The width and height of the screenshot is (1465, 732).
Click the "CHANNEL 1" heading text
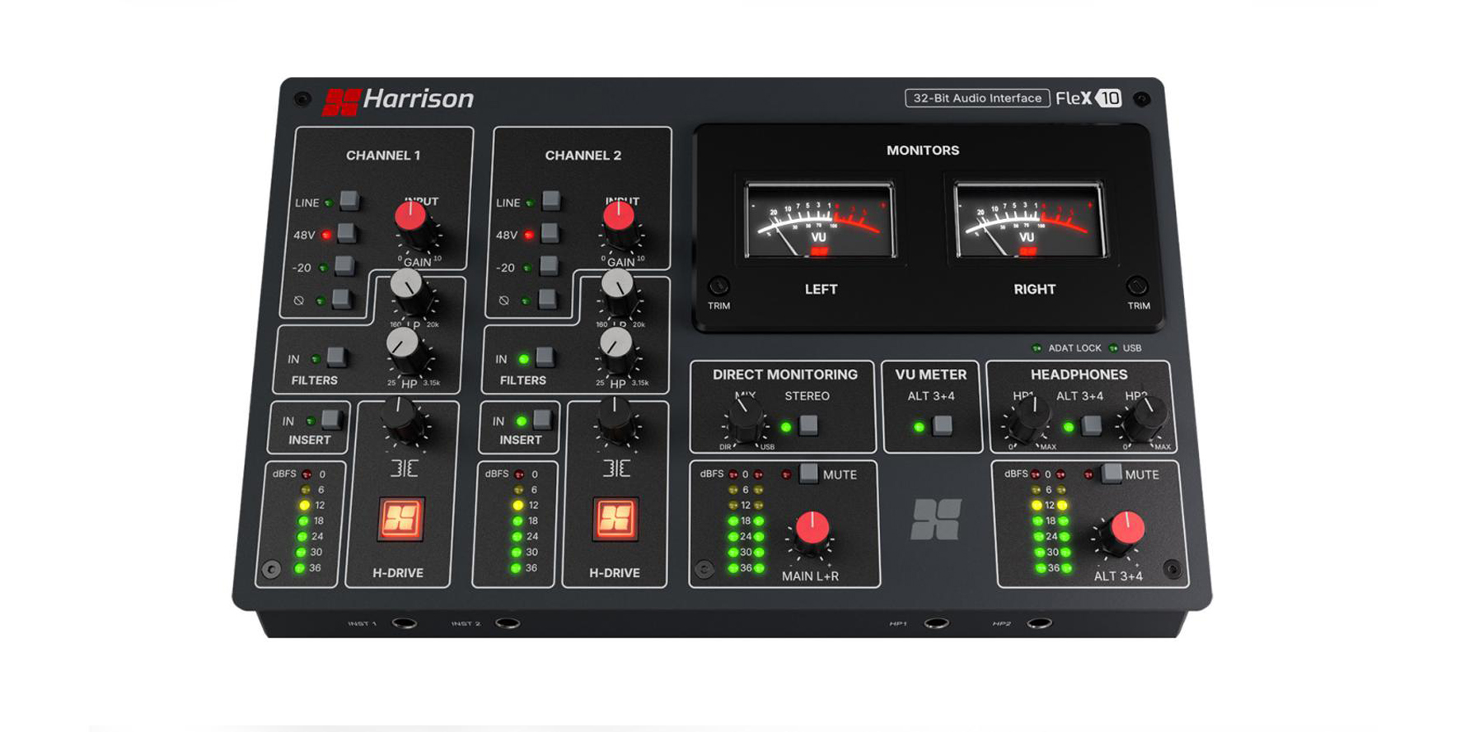[383, 155]
